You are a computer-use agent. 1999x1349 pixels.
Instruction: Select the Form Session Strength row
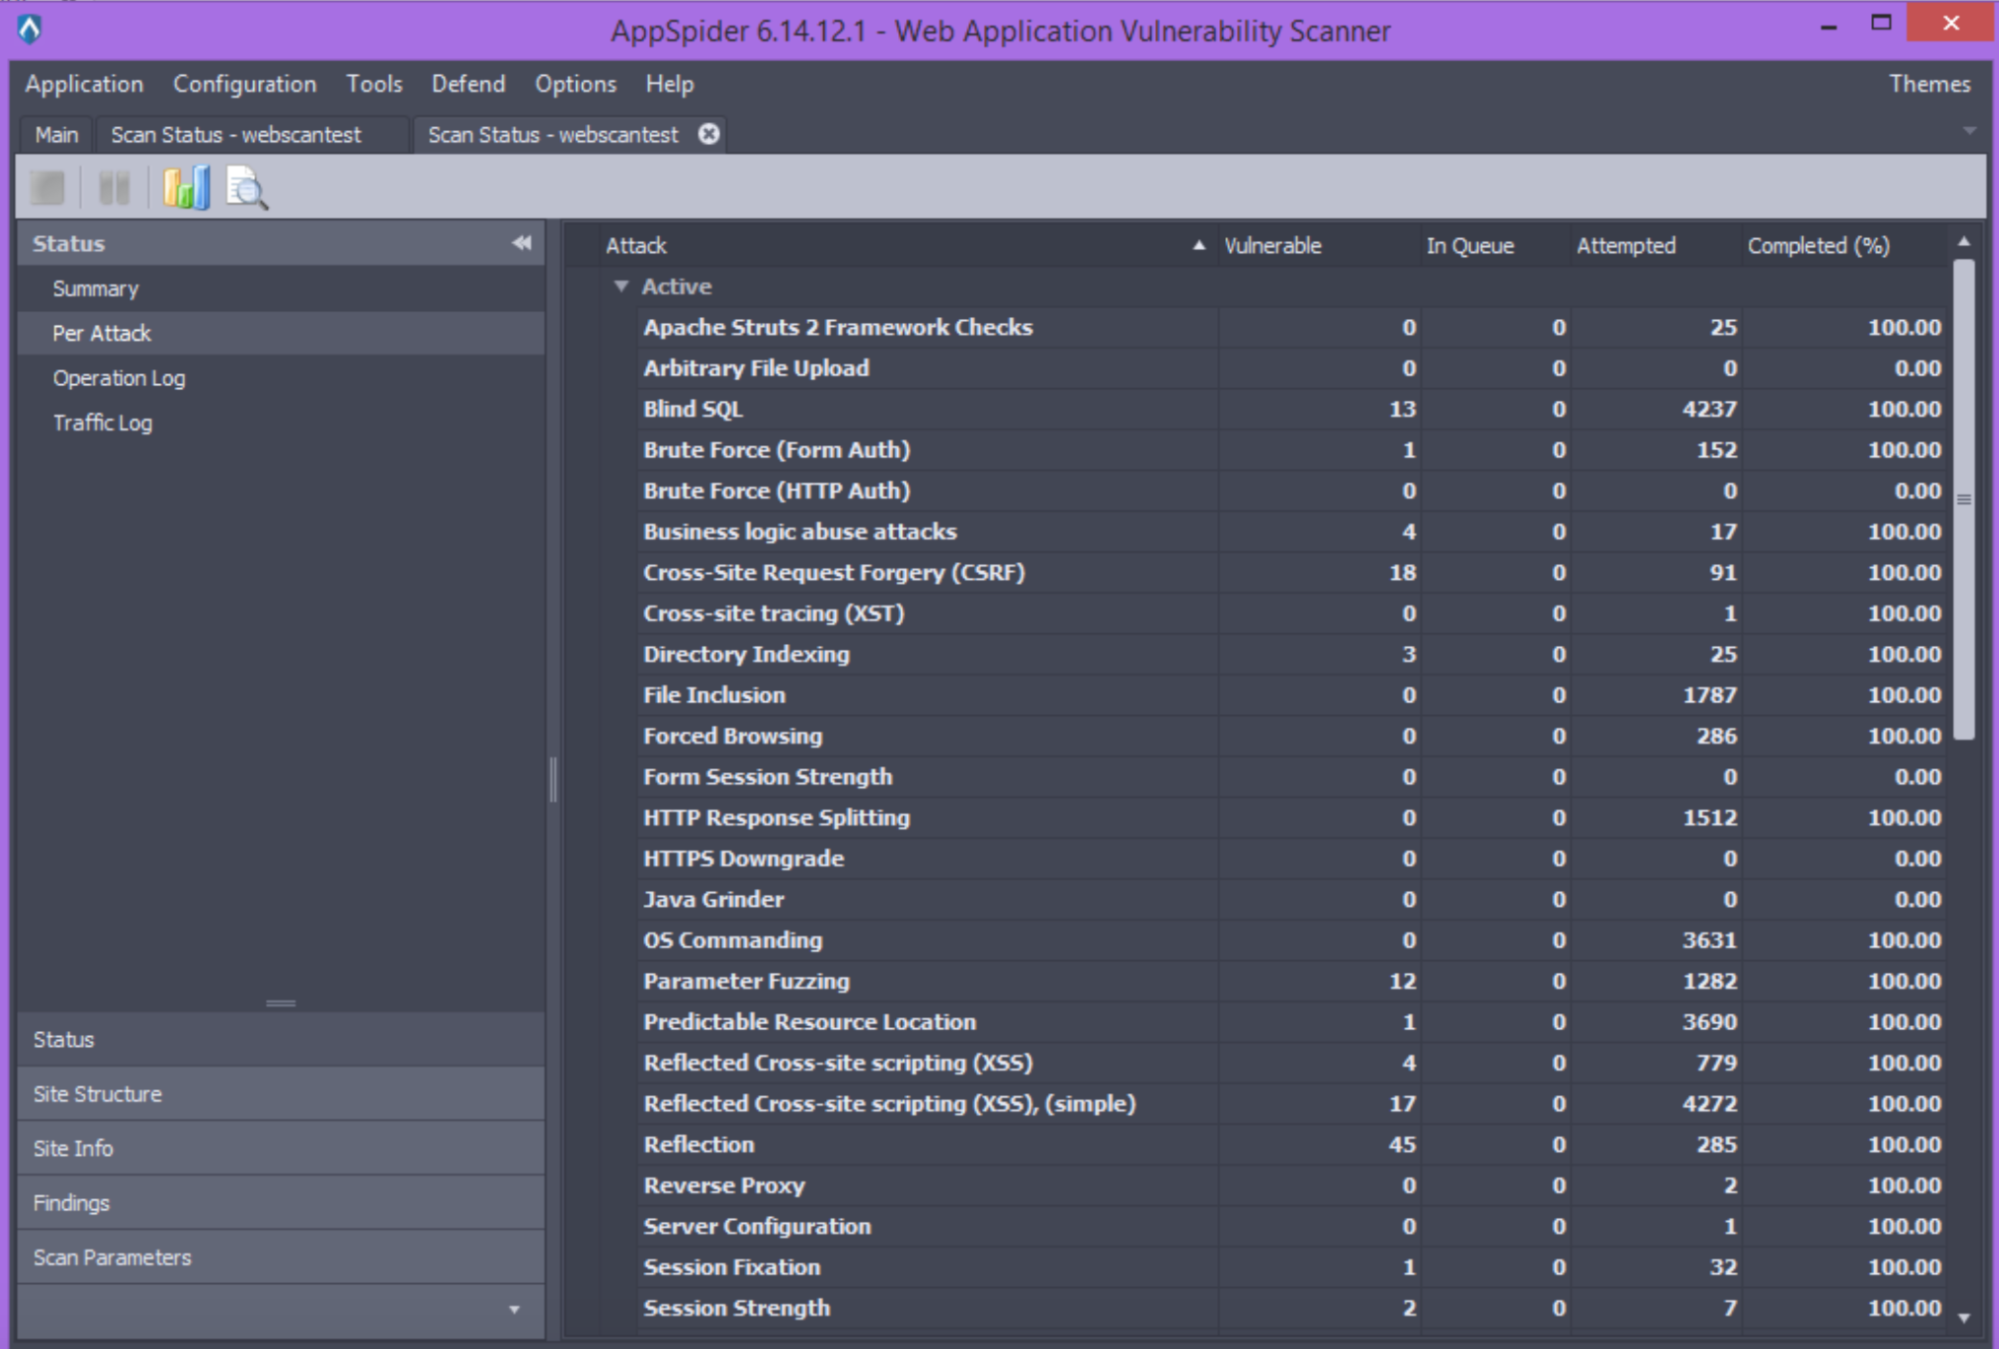click(1292, 777)
